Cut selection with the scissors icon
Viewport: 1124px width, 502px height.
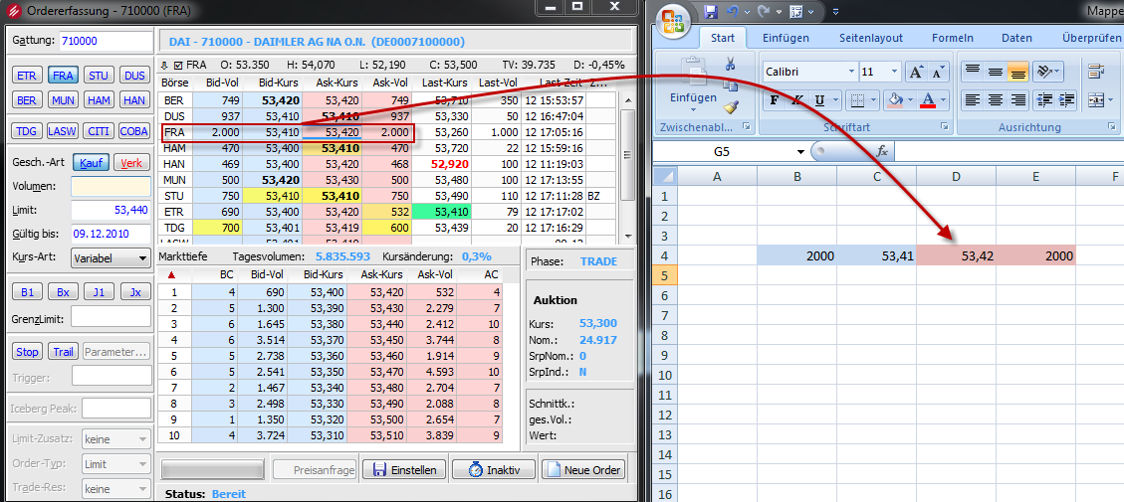tap(731, 64)
